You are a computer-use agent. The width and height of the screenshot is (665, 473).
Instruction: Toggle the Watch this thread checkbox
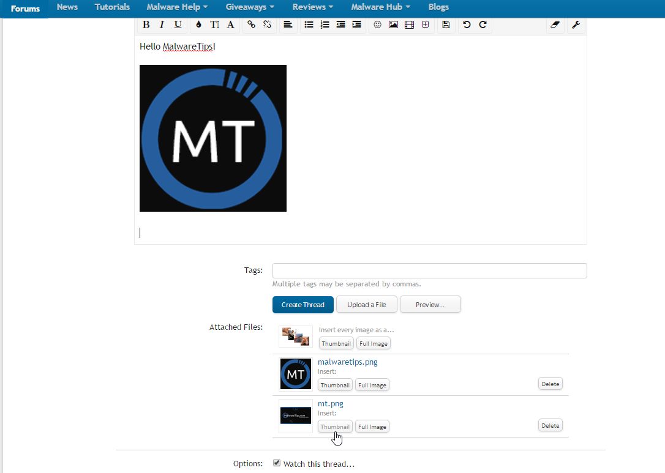click(x=277, y=463)
